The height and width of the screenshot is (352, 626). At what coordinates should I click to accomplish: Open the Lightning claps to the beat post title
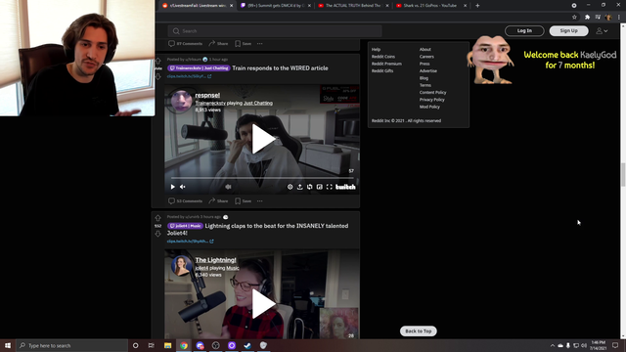click(257, 229)
